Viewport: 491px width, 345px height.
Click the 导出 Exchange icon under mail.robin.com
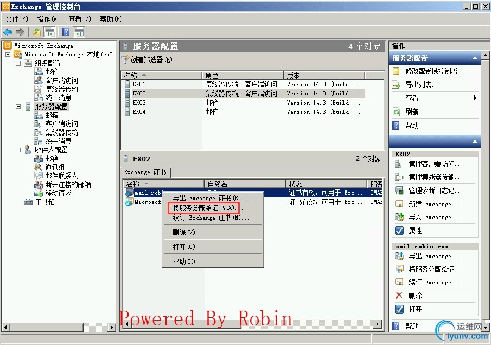pos(399,256)
